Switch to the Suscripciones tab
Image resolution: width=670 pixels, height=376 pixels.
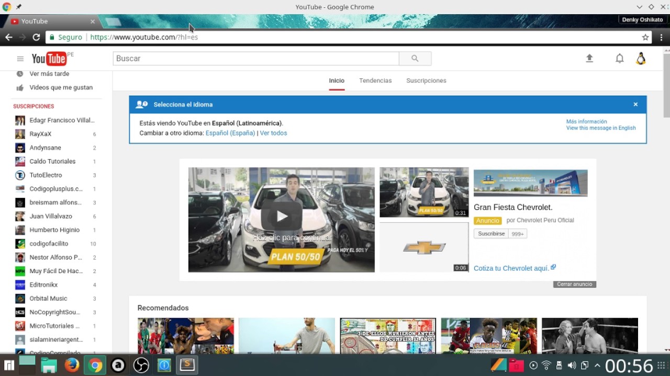[x=426, y=80]
